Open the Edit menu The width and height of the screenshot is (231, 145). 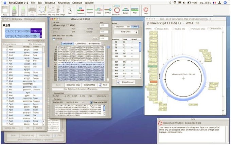tap(40, 3)
